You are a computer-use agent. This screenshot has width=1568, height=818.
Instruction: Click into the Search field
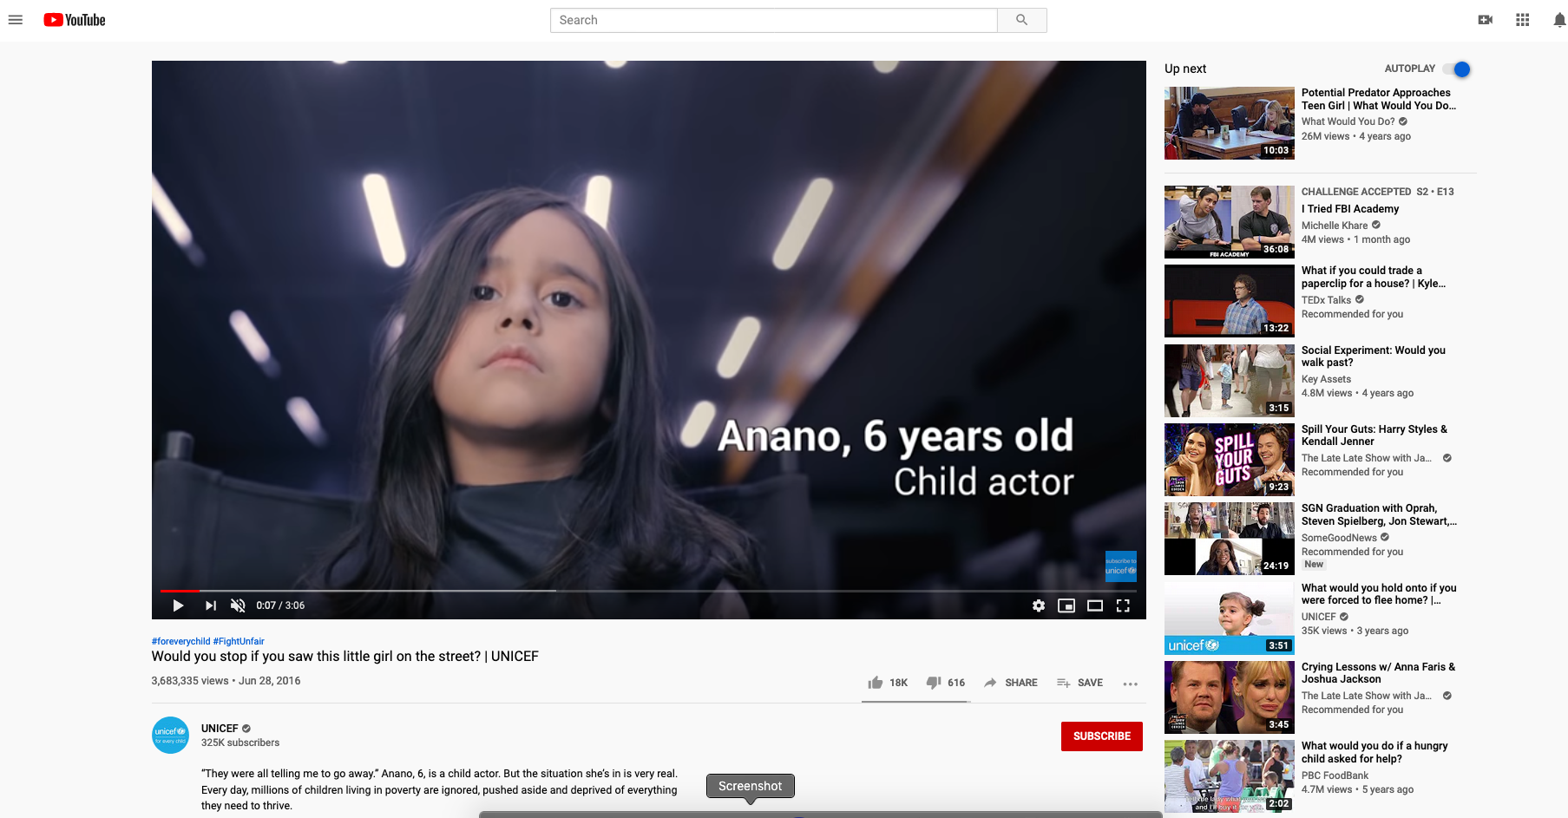click(x=773, y=20)
